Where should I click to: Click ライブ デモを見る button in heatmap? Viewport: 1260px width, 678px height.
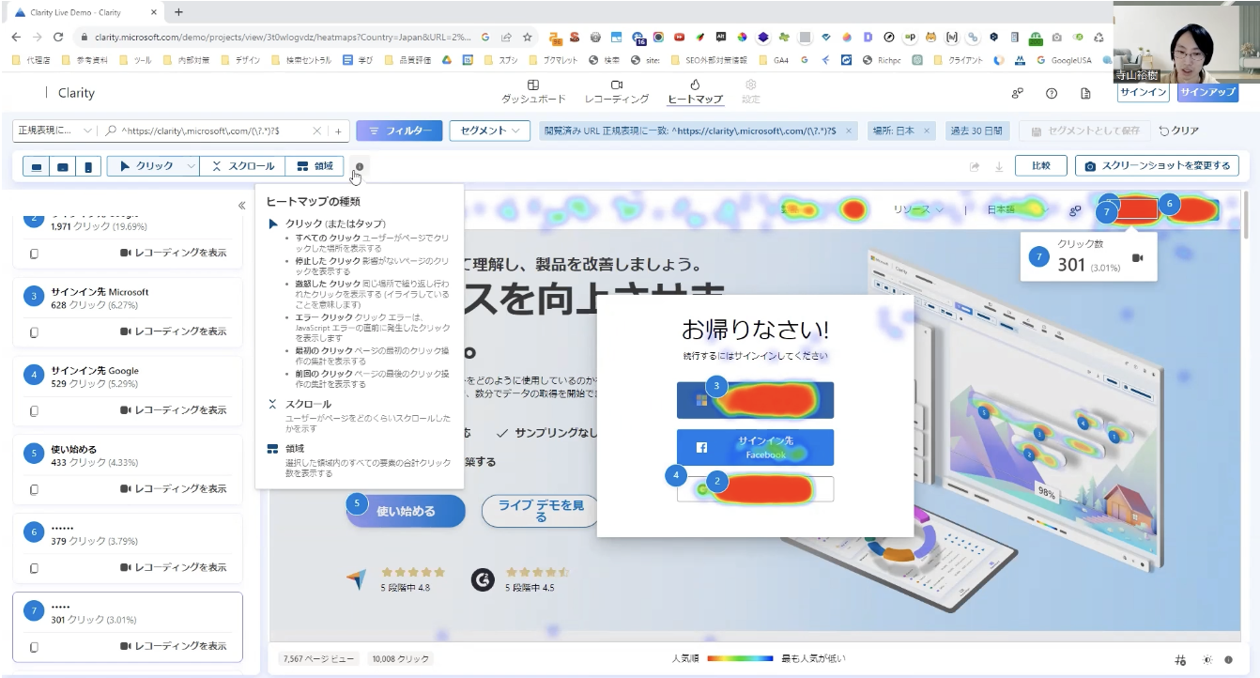[540, 511]
